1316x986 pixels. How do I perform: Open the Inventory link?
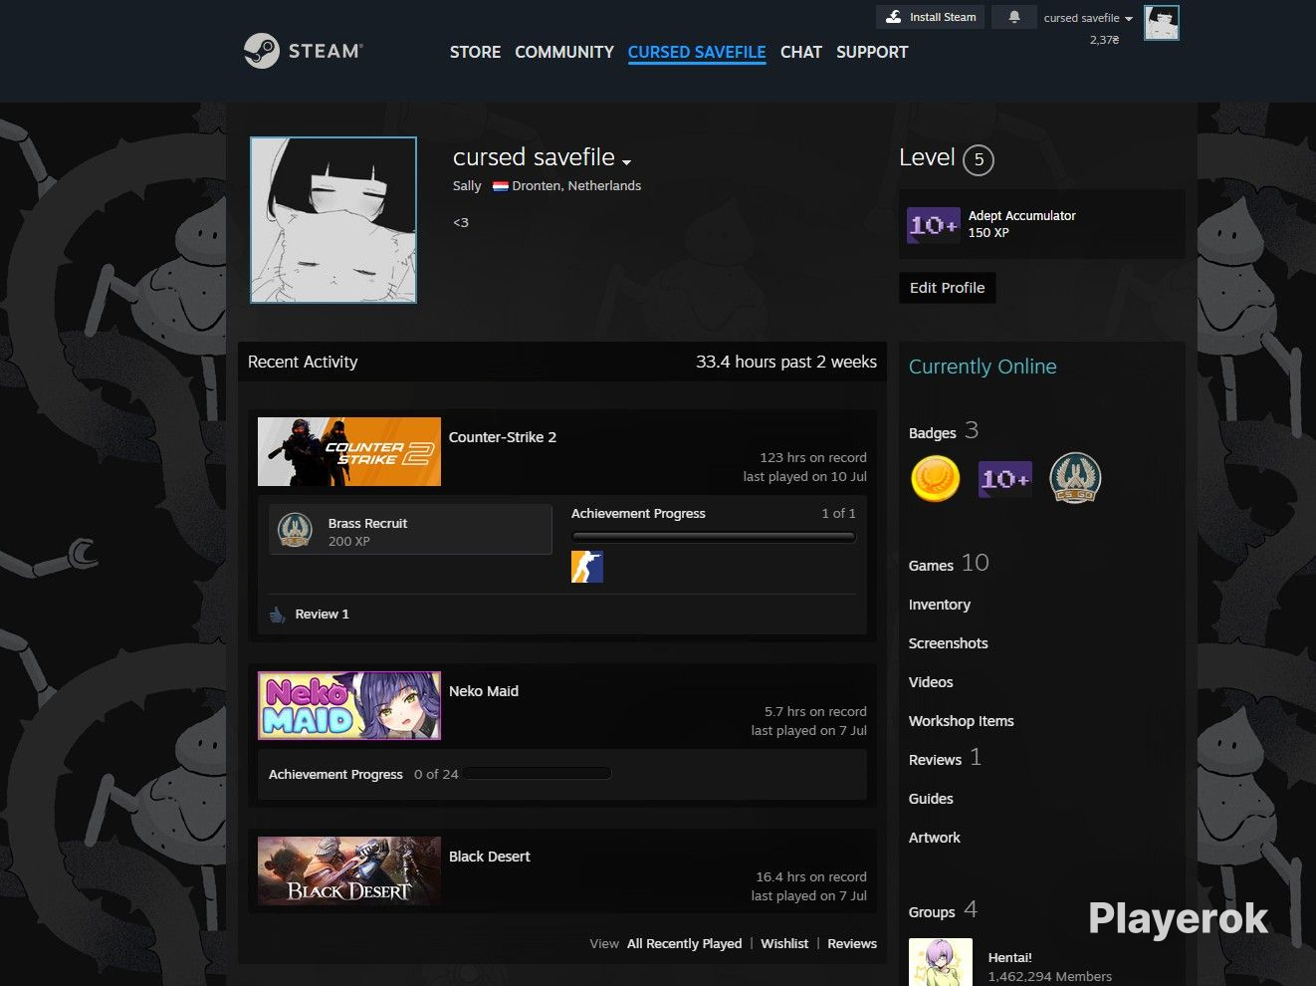click(940, 605)
